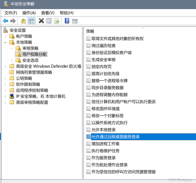Click the folder icon of 软件限制策略
Image resolution: width=196 pixels, height=183 pixels.
click(x=12, y=84)
